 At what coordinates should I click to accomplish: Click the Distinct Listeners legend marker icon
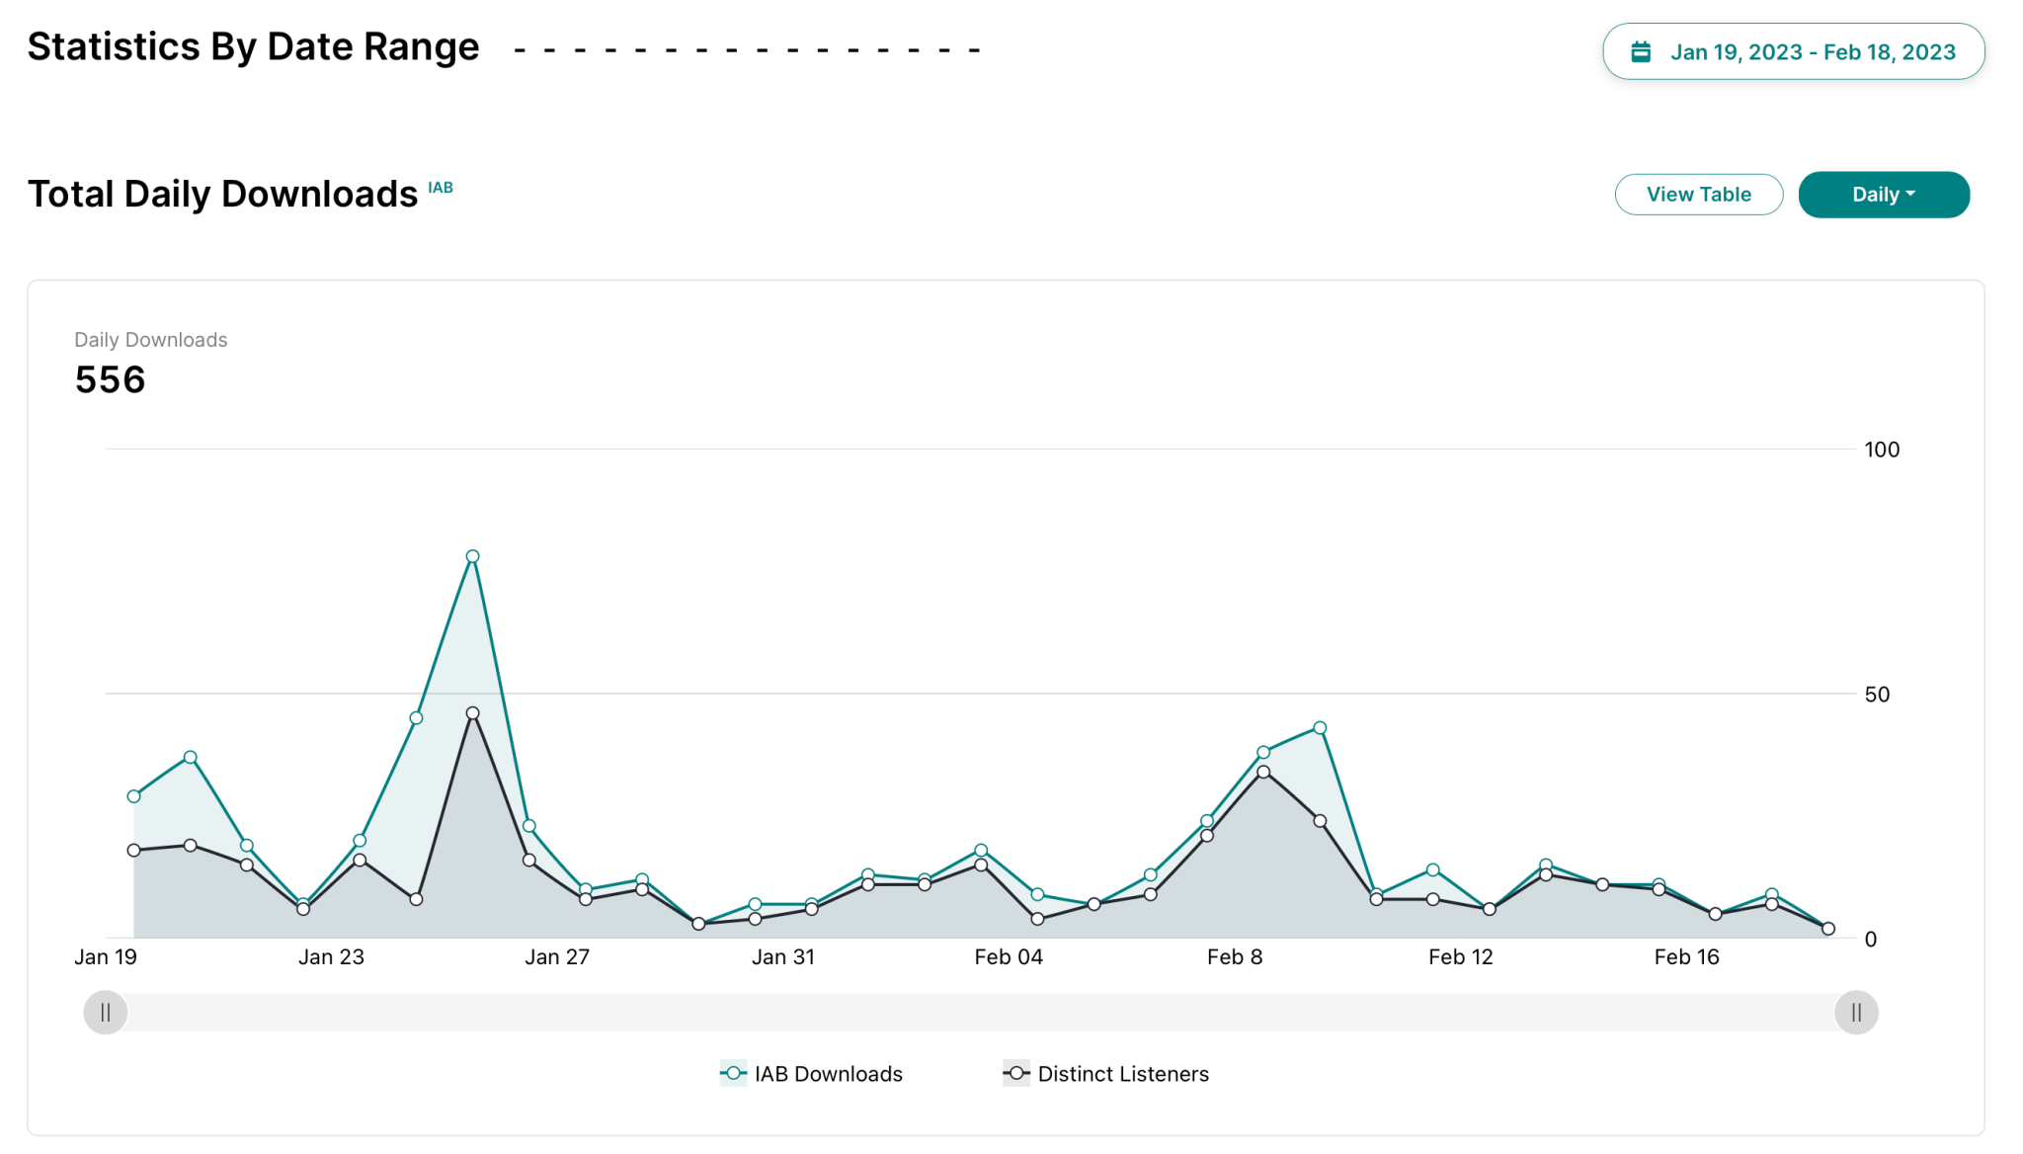pos(1014,1073)
